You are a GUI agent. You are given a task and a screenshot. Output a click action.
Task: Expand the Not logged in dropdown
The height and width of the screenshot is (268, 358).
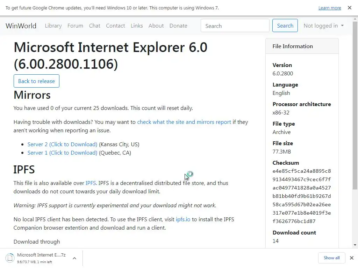pyautogui.click(x=323, y=26)
